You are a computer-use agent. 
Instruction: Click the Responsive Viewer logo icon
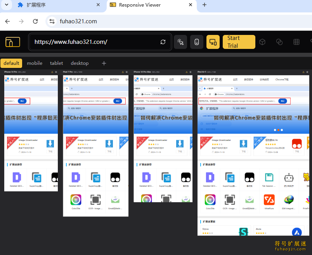pos(12,42)
